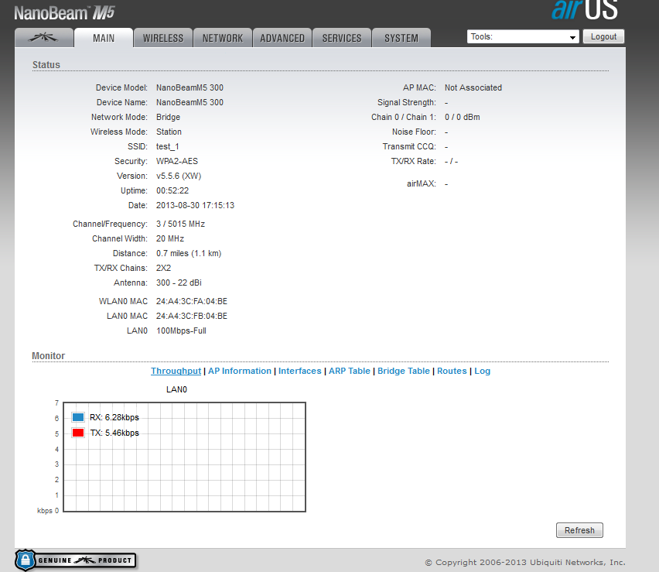The image size is (659, 572).
Task: Click the red TX legend swatch
Action: pyautogui.click(x=78, y=433)
